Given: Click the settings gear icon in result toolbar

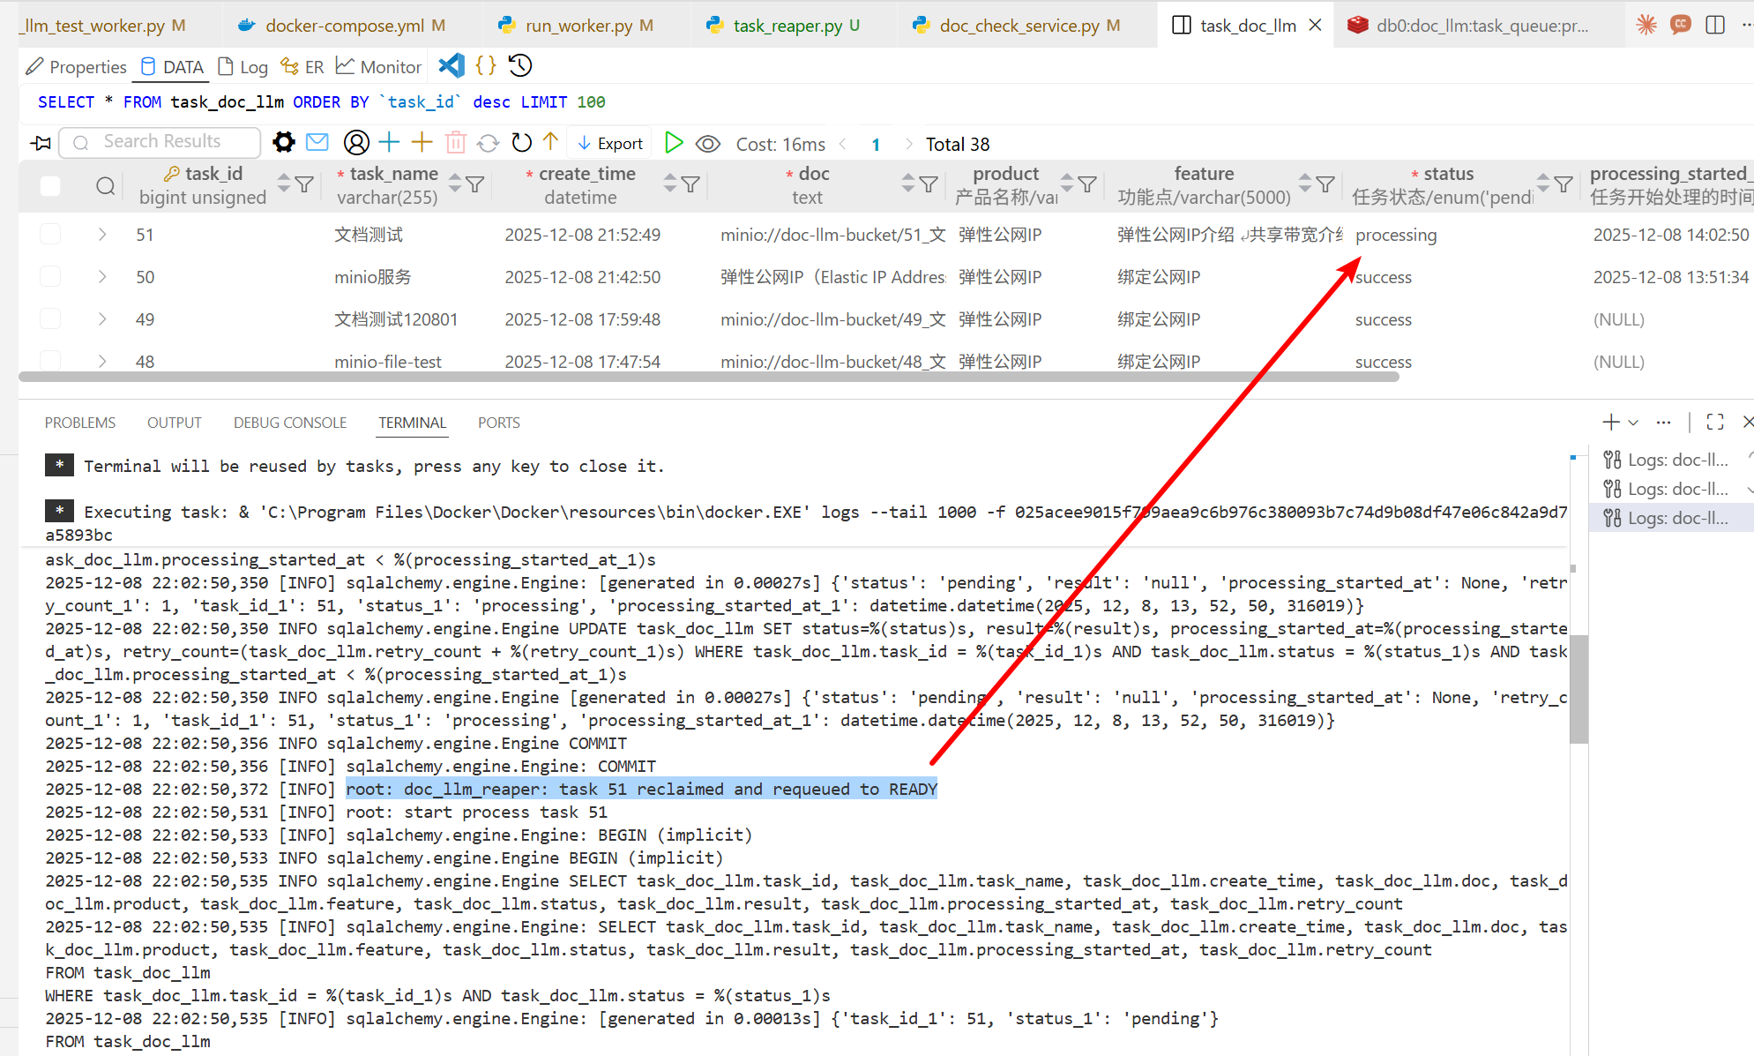Looking at the screenshot, I should point(284,142).
